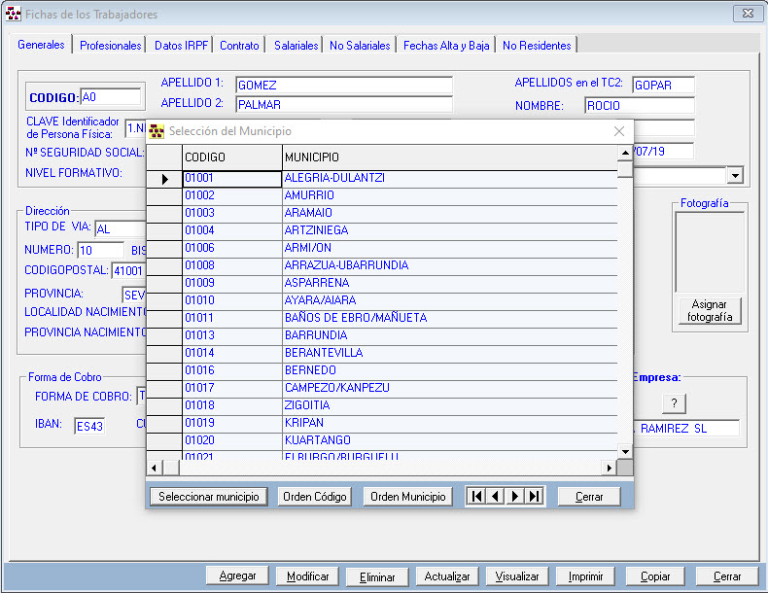Click the Agregar button
The height and width of the screenshot is (593, 768).
(237, 576)
